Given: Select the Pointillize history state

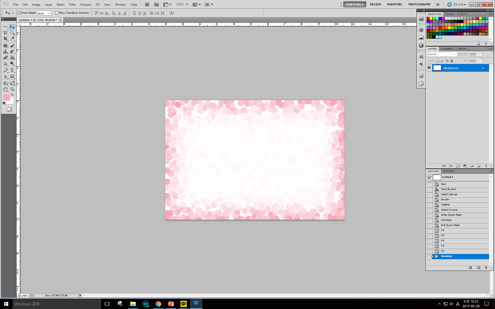Looking at the screenshot, I should [447, 220].
